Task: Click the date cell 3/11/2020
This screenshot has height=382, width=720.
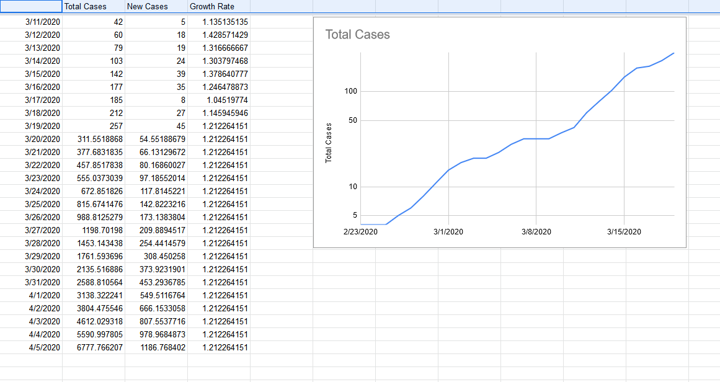Action: [x=31, y=22]
